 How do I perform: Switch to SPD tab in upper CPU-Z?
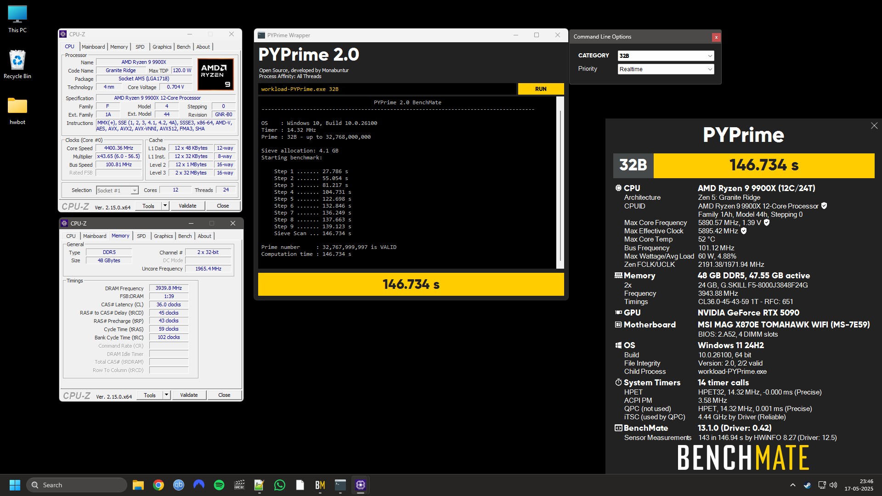(140, 47)
